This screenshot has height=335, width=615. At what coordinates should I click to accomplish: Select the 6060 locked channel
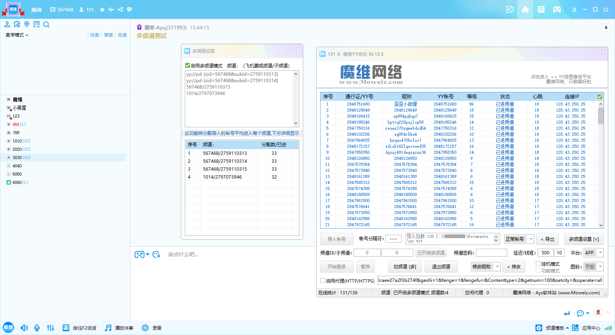click(17, 182)
